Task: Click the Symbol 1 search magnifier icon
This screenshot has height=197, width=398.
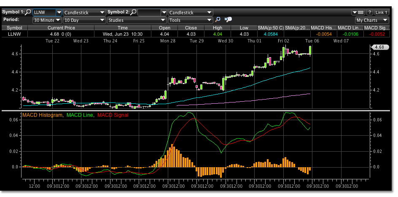Action: (28, 13)
